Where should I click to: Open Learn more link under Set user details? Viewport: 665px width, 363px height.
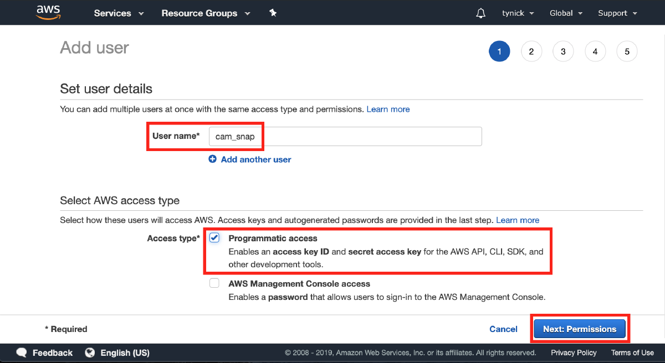pos(388,109)
